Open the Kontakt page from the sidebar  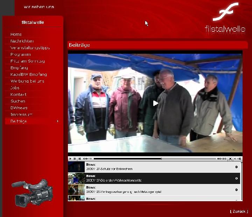(19, 94)
